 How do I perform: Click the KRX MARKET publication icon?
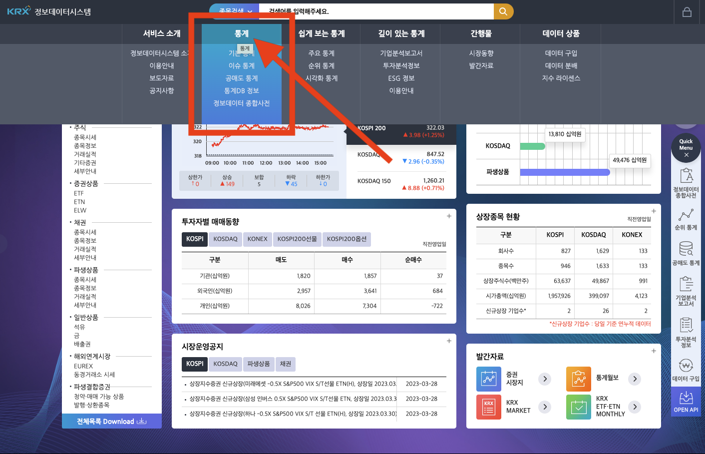489,407
